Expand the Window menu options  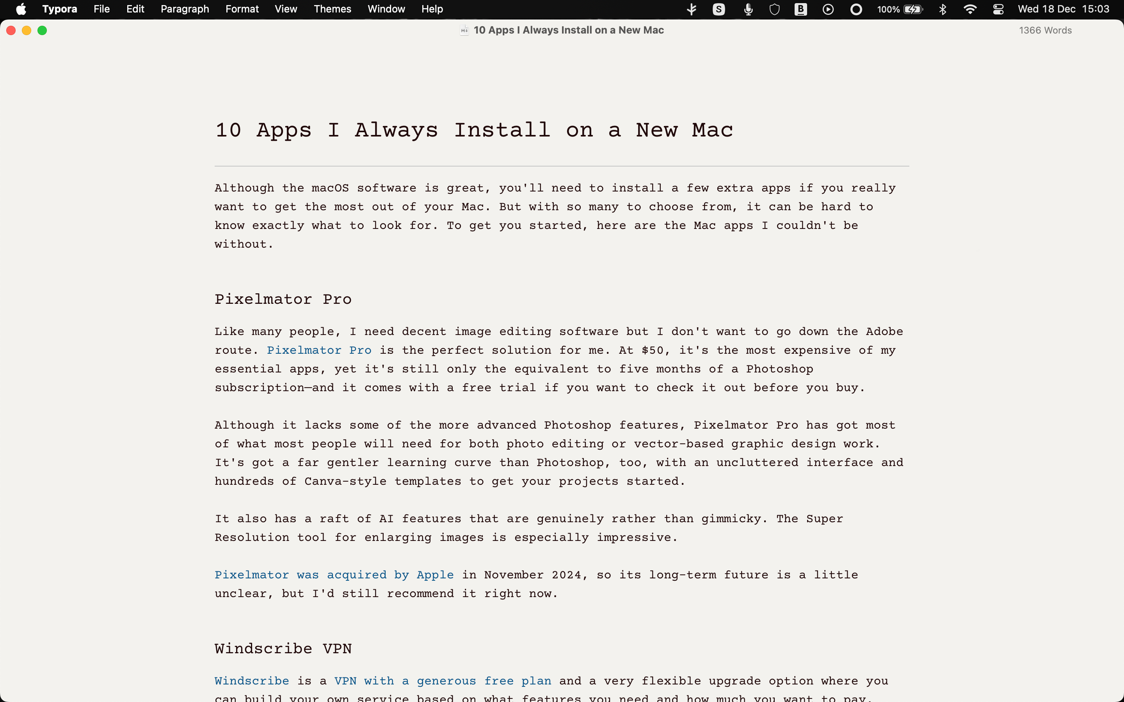tap(386, 9)
